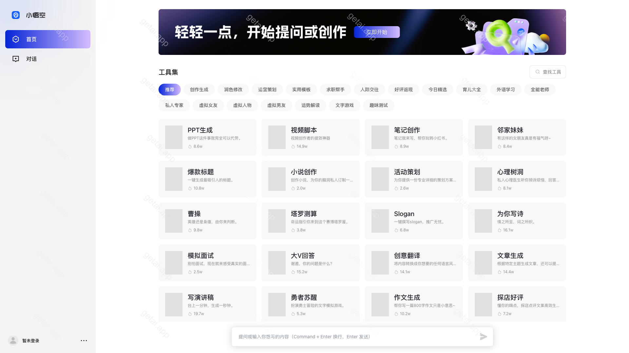Open the 对话 chat sidebar item

point(48,59)
